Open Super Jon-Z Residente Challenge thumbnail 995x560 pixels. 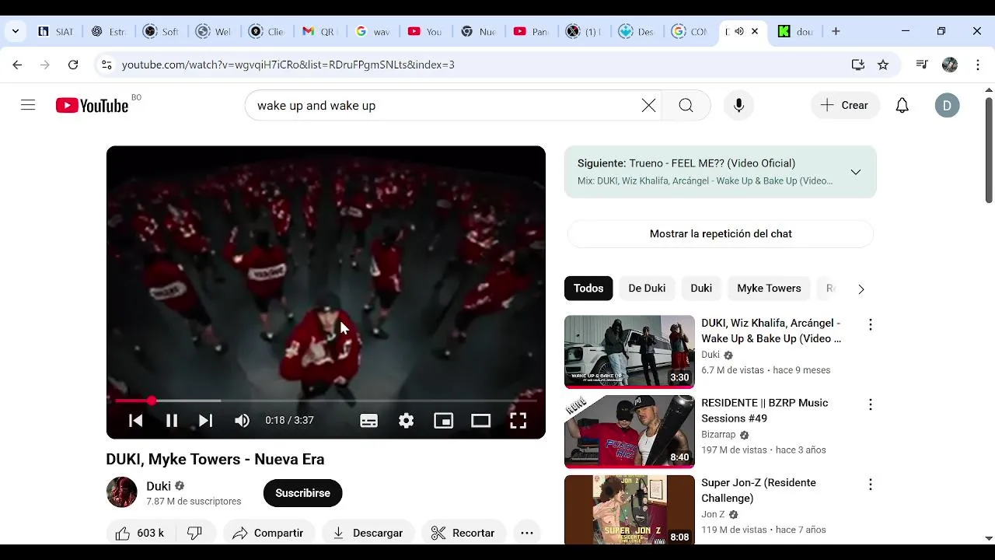(x=630, y=509)
